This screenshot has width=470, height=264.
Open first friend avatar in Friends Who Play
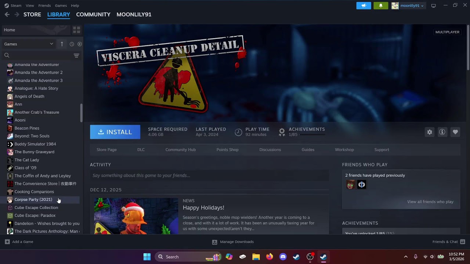pos(351,184)
